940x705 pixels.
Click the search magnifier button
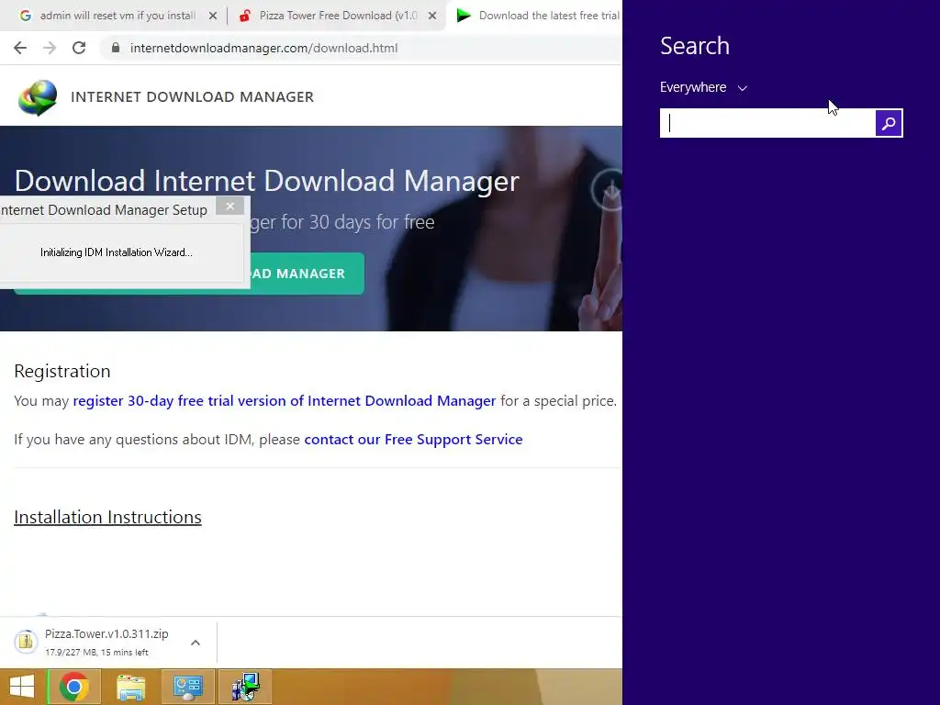pyautogui.click(x=889, y=123)
